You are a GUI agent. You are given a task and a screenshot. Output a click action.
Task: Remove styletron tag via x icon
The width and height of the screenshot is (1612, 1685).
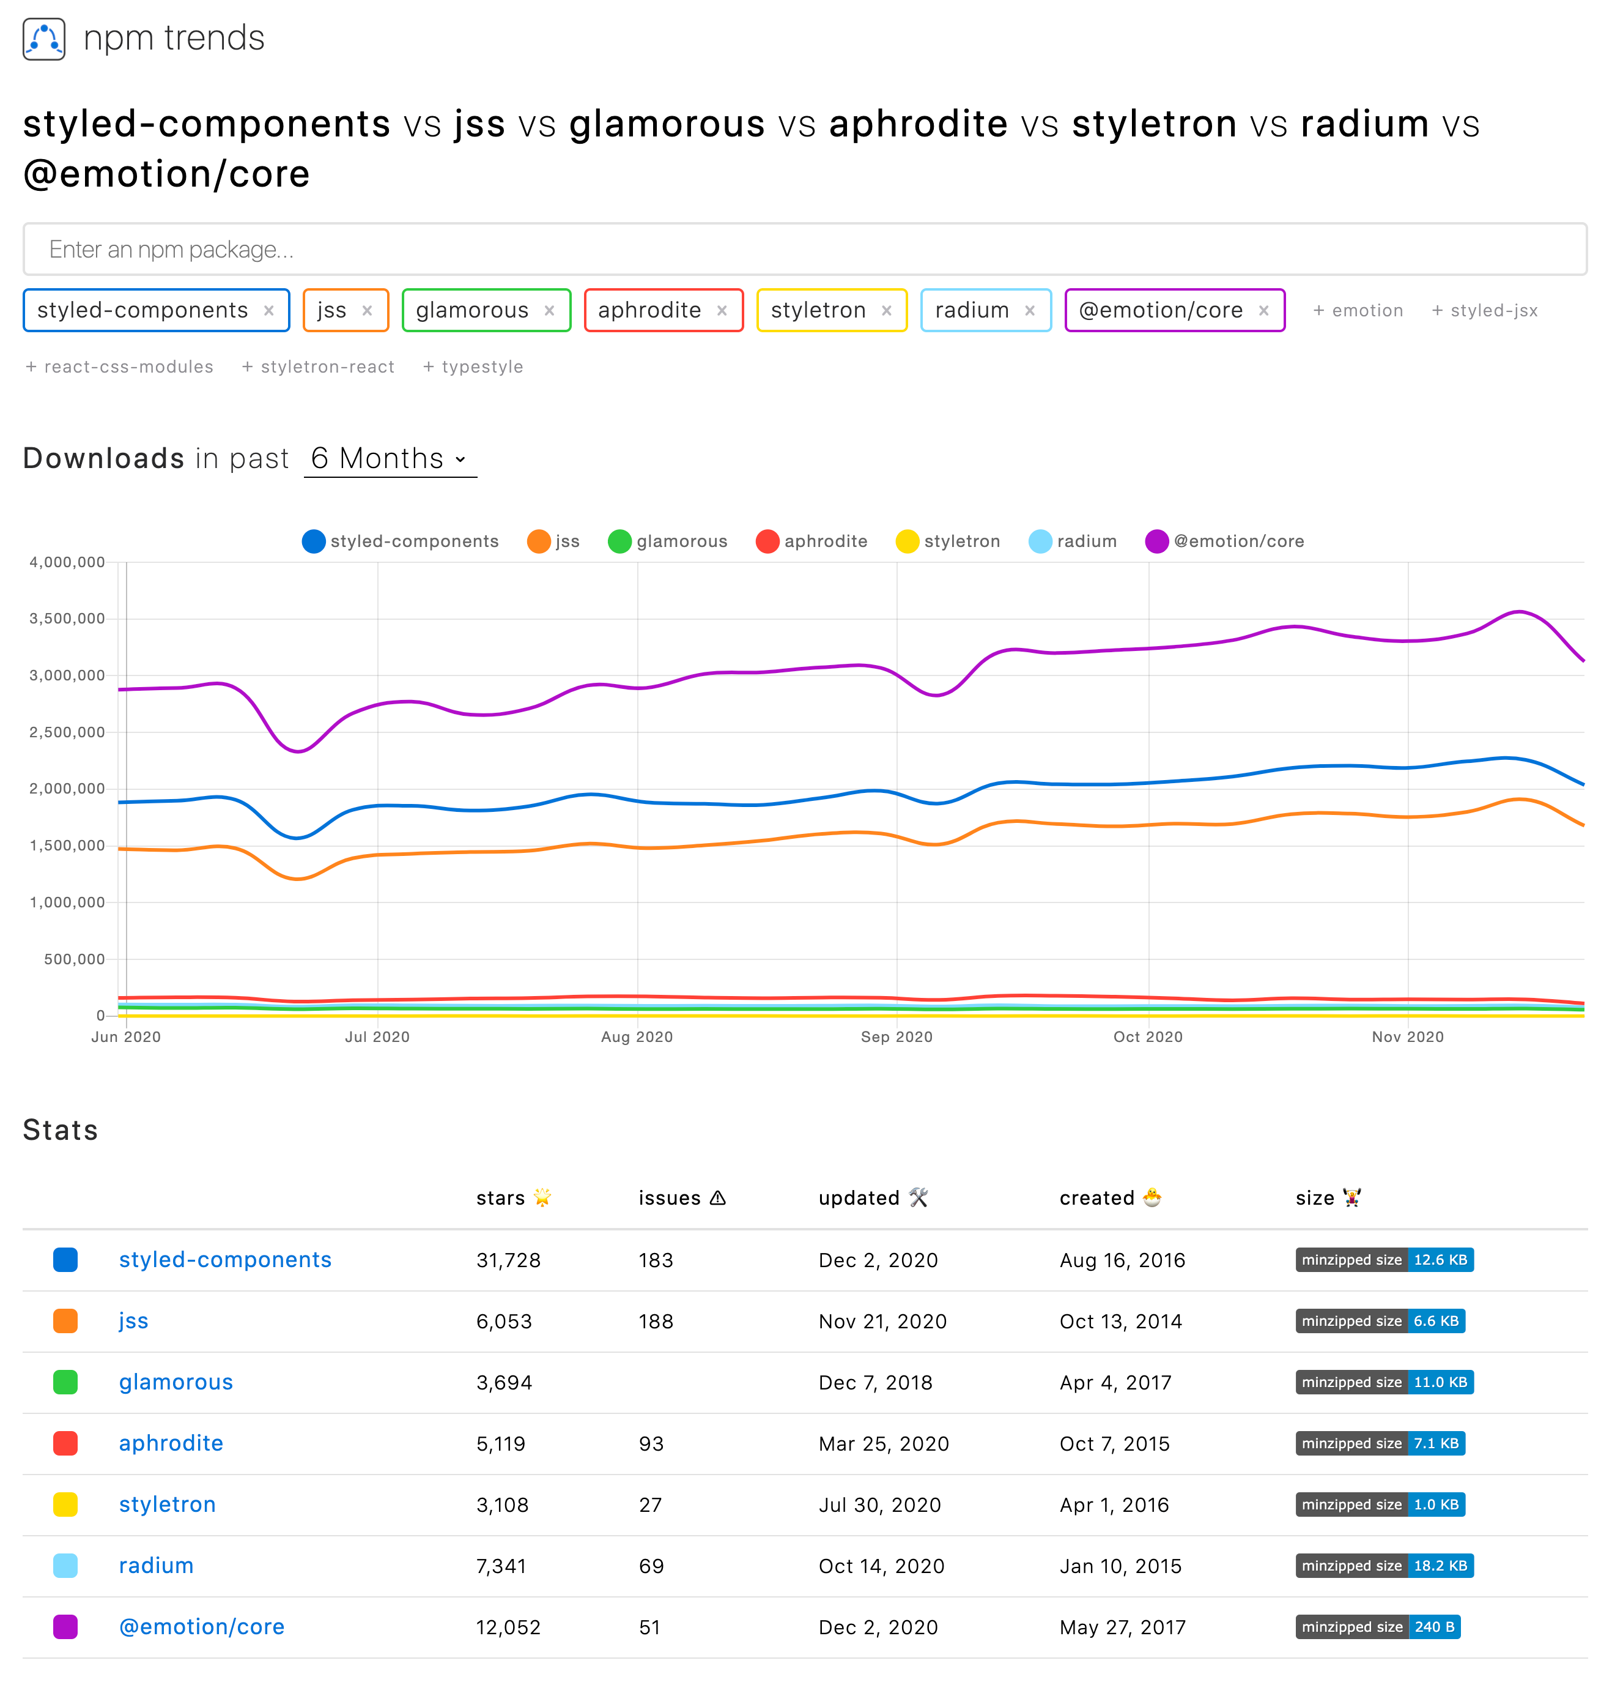click(x=887, y=311)
